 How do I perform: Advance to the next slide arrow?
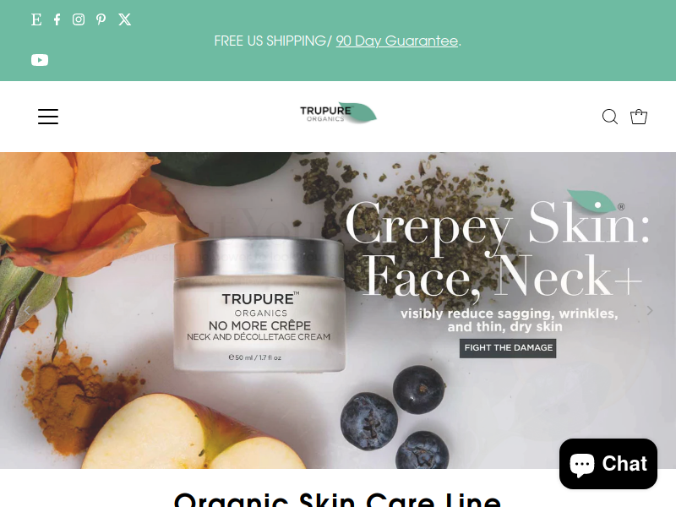pyautogui.click(x=650, y=310)
